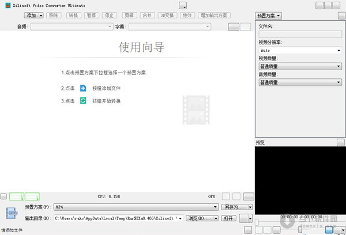Open the arrow beside the 添加 button
Screen dimensions: 346x235
click(41, 16)
